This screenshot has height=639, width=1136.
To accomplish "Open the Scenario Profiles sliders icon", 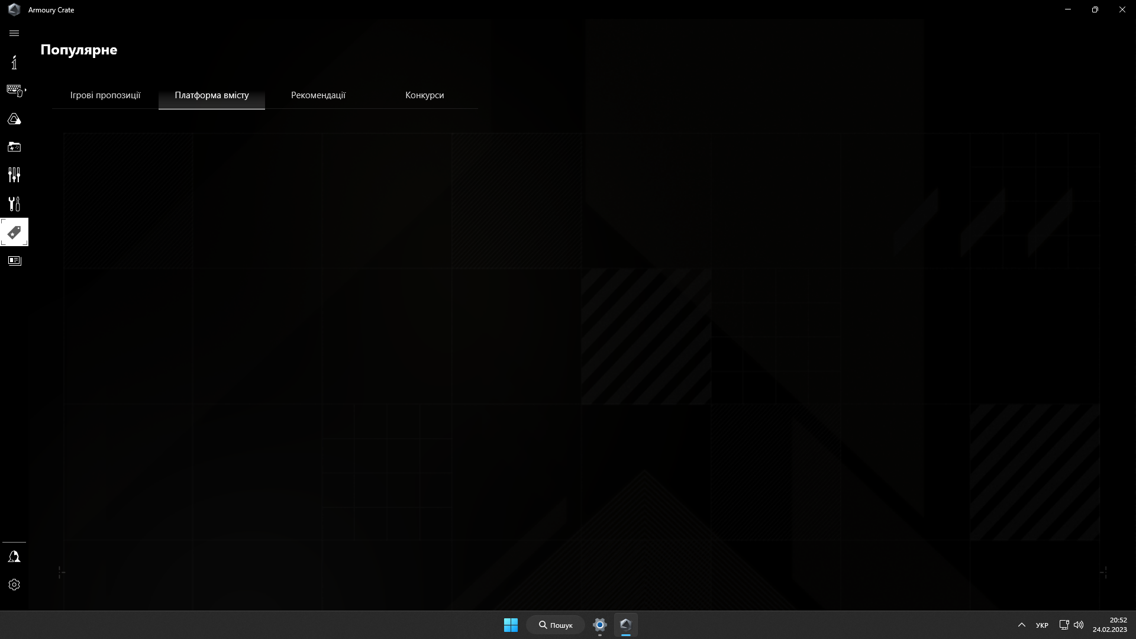I will click(x=14, y=175).
